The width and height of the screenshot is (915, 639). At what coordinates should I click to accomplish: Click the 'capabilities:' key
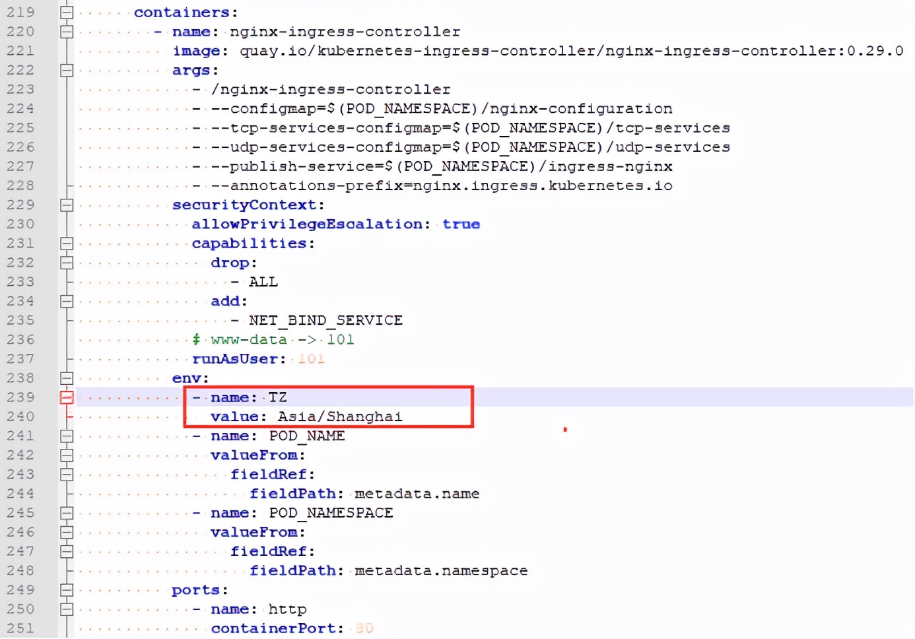point(253,244)
